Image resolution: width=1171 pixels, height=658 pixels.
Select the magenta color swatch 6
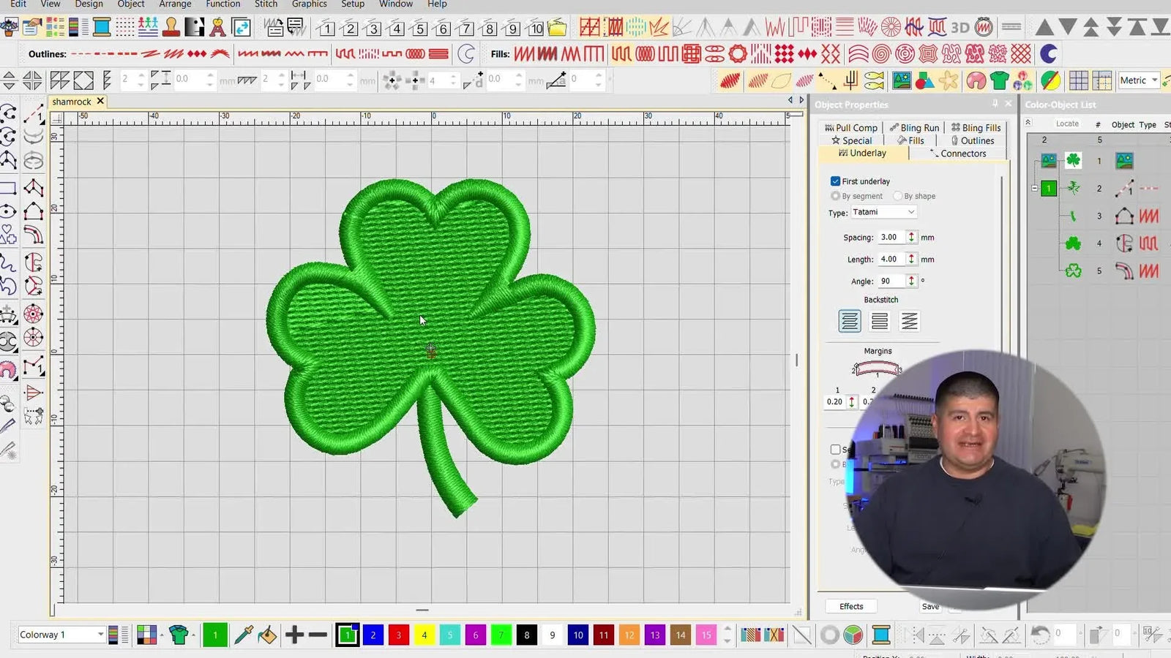[476, 635]
